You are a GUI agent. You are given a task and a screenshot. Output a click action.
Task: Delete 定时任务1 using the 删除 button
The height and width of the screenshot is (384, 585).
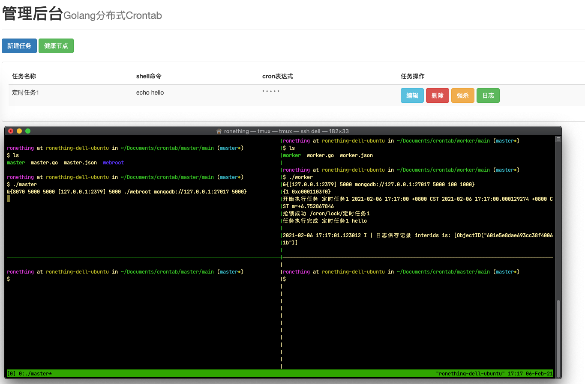pos(438,95)
